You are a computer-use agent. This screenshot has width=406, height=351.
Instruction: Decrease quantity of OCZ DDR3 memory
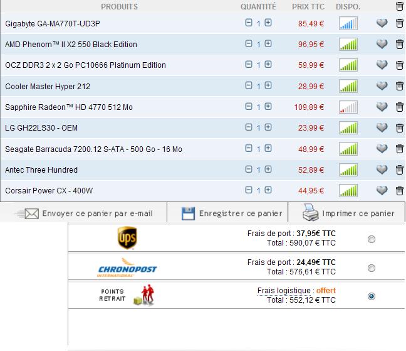(249, 64)
